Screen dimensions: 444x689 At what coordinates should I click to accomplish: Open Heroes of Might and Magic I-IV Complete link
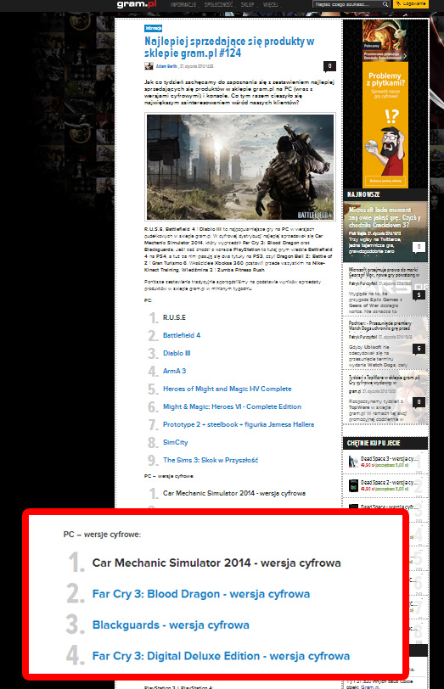pos(228,389)
